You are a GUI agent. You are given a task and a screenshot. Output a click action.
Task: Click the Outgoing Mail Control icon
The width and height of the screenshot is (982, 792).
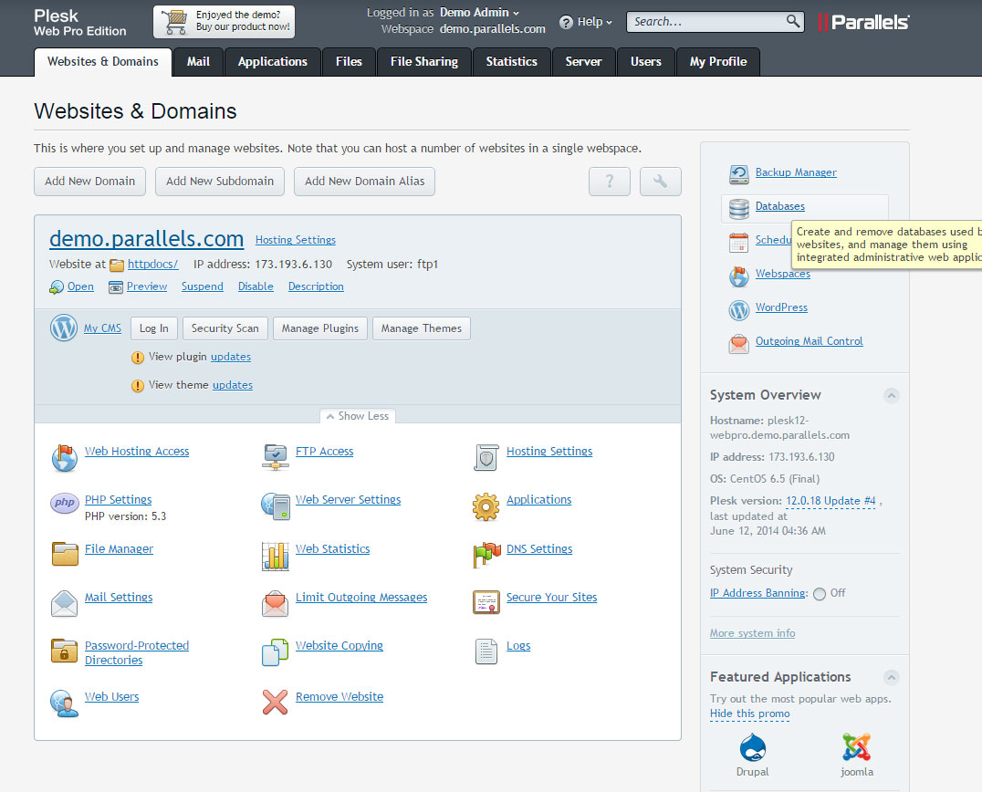(x=739, y=344)
